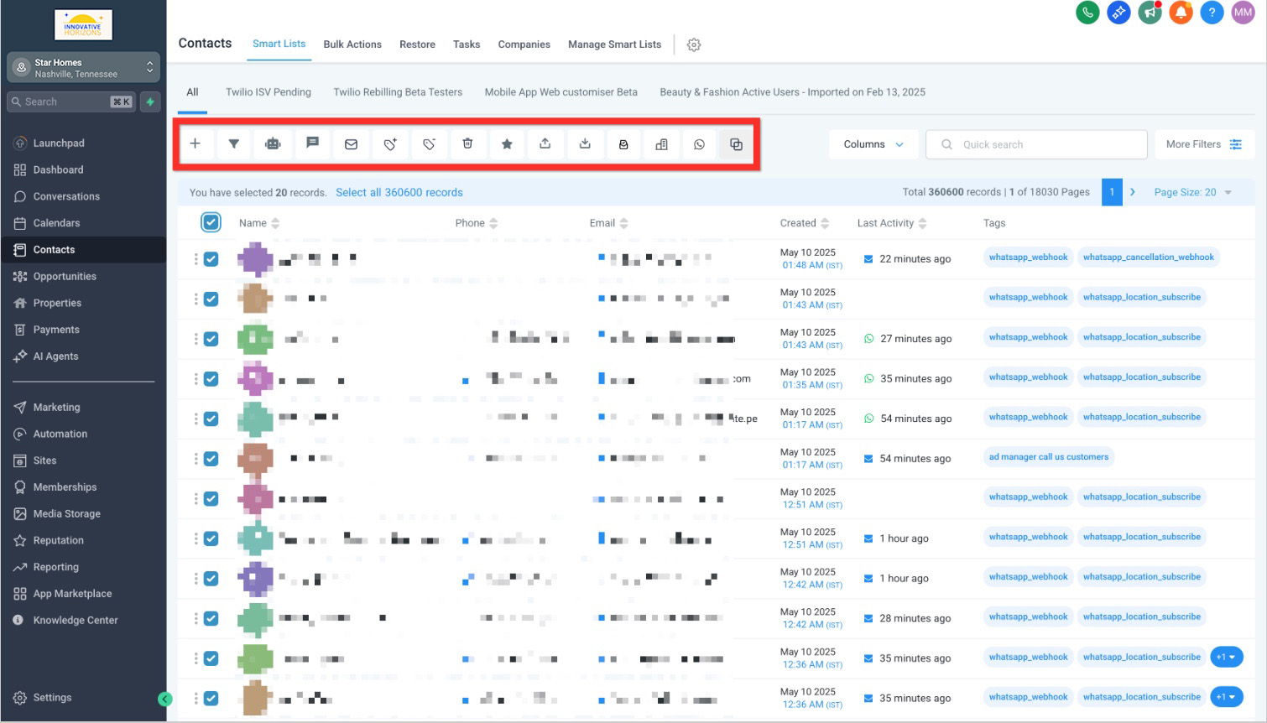Click the add to company building icon
The image size is (1267, 723).
pyautogui.click(x=662, y=143)
